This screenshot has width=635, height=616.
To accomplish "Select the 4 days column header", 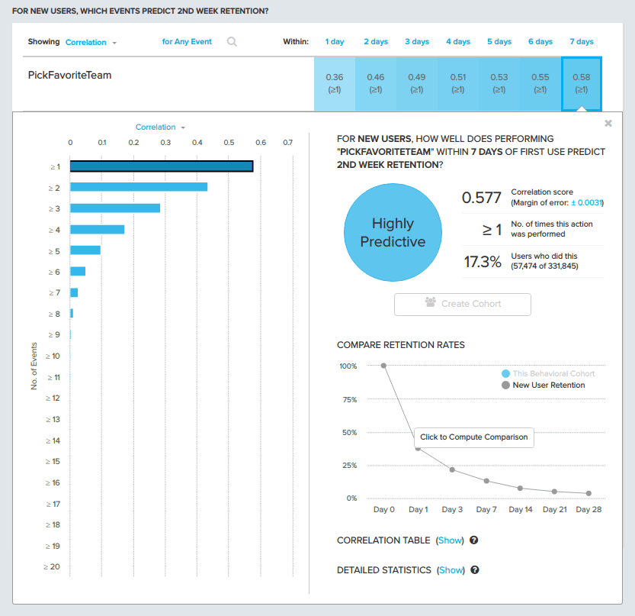I will coord(458,42).
